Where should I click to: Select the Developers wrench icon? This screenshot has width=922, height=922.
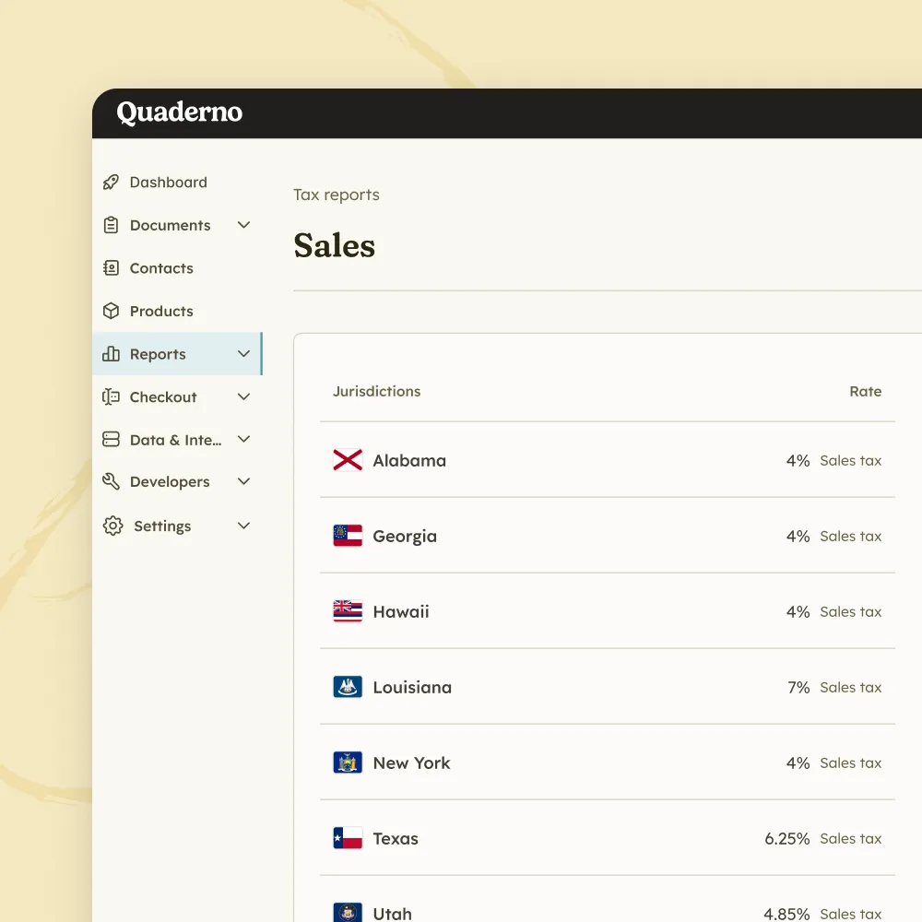tap(111, 480)
